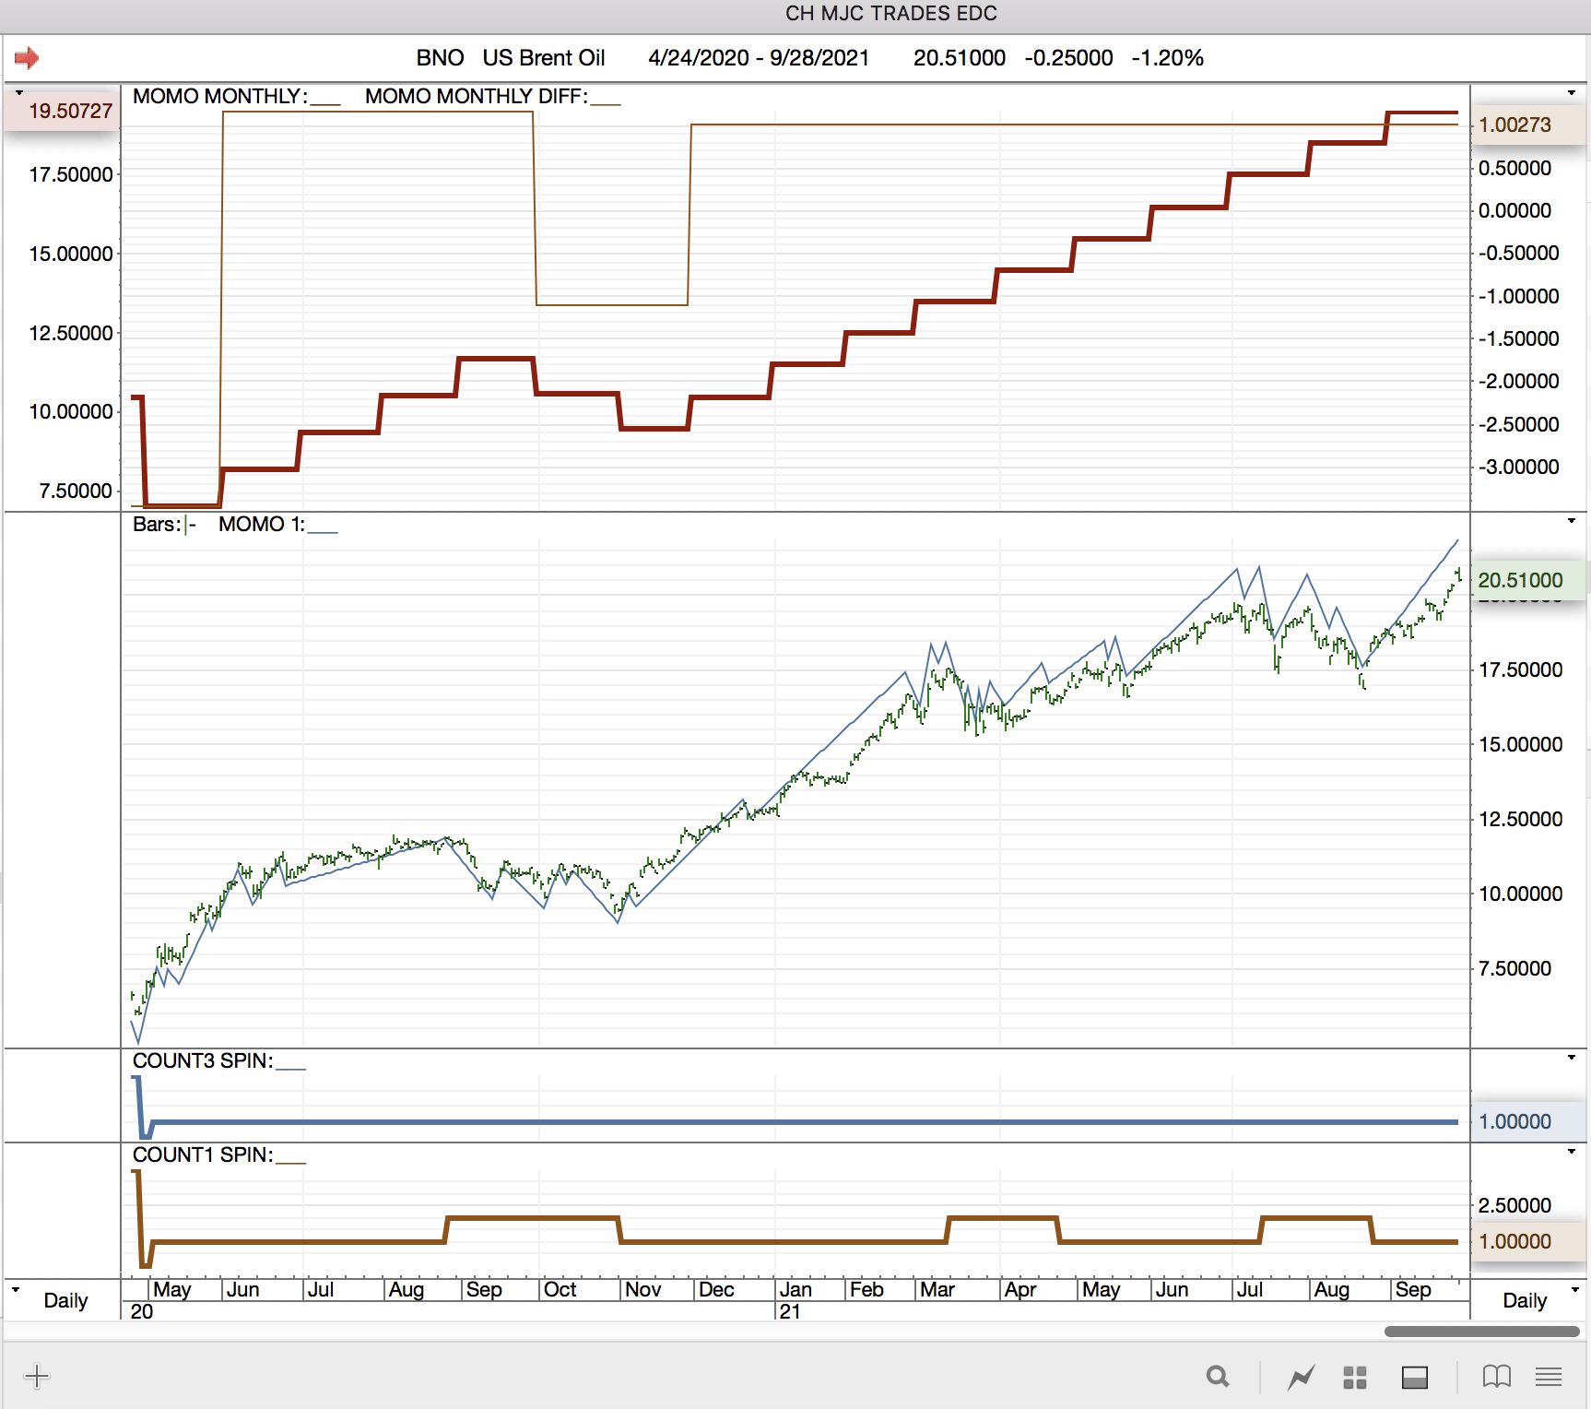The width and height of the screenshot is (1591, 1409).
Task: Click the horizontal scrollbar thumb
Action: (x=1482, y=1331)
